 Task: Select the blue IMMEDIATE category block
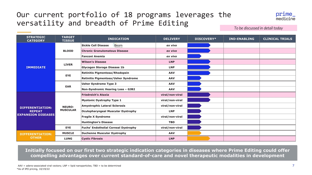pos(36,67)
